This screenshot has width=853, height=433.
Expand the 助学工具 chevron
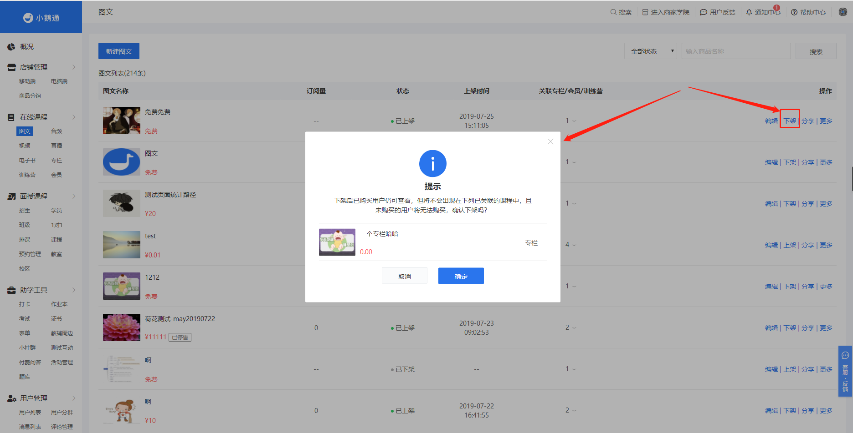point(74,290)
